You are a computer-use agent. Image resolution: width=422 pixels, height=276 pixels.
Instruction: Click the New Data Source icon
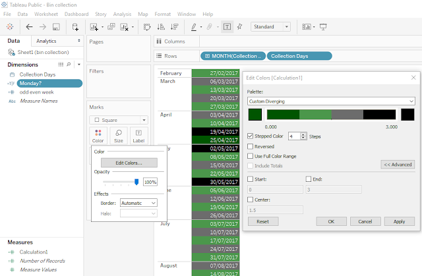(x=75, y=27)
